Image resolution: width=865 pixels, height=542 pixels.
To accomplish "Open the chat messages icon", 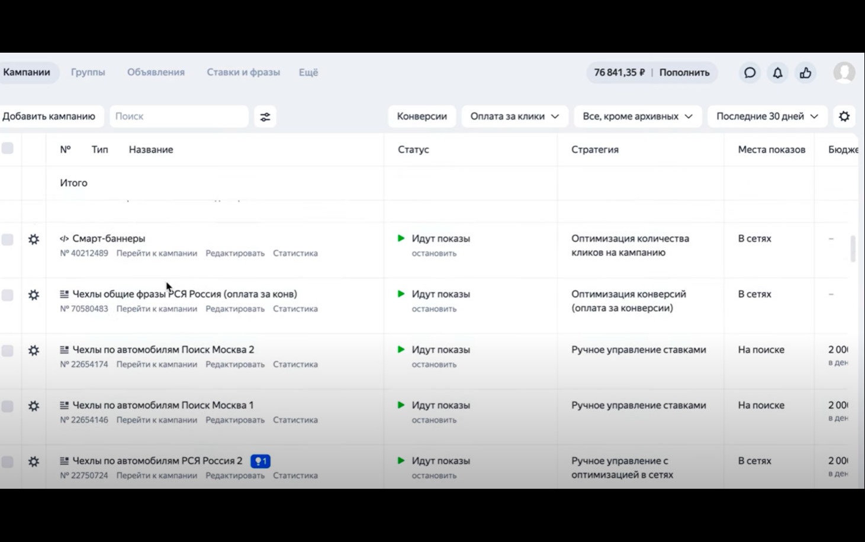I will click(750, 73).
